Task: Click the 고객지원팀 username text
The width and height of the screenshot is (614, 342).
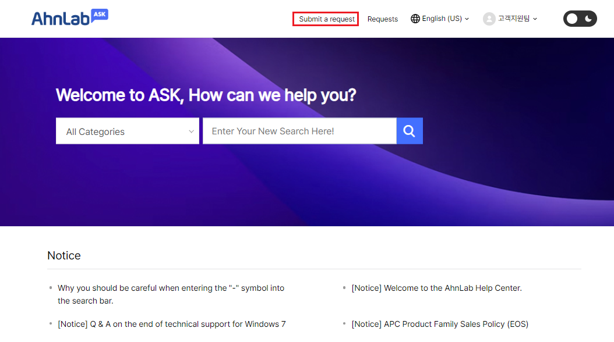Action: [x=515, y=18]
